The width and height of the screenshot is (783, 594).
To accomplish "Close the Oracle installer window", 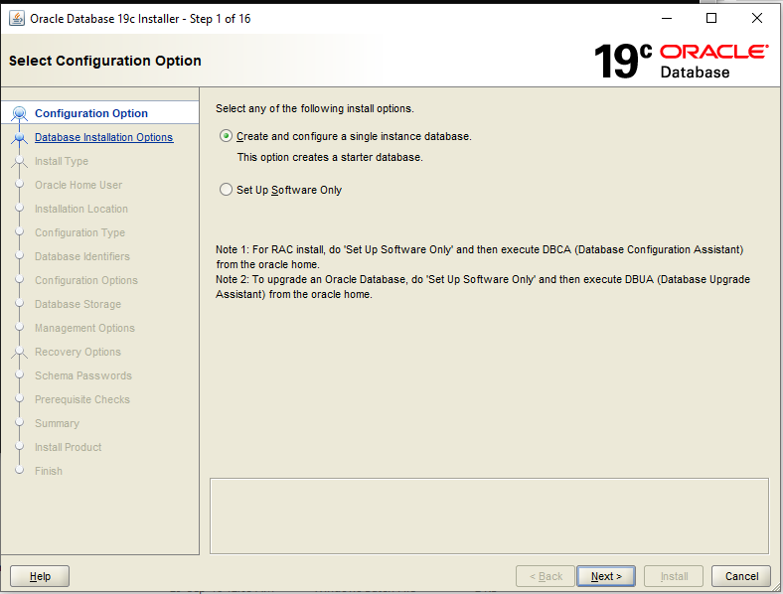I will click(757, 19).
